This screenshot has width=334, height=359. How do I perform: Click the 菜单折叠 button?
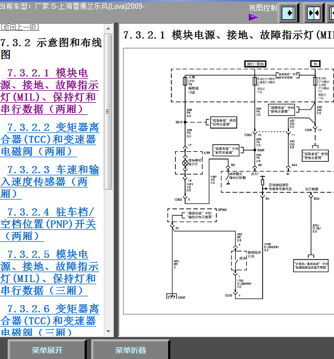(x=130, y=350)
